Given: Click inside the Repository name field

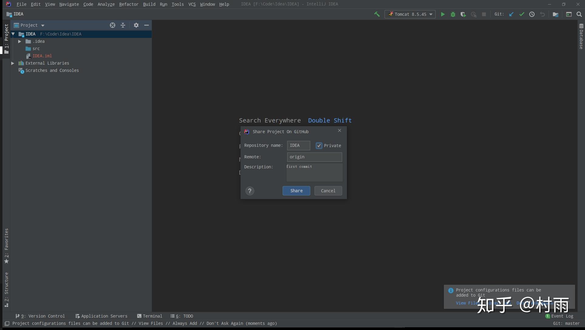Looking at the screenshot, I should 299,146.
